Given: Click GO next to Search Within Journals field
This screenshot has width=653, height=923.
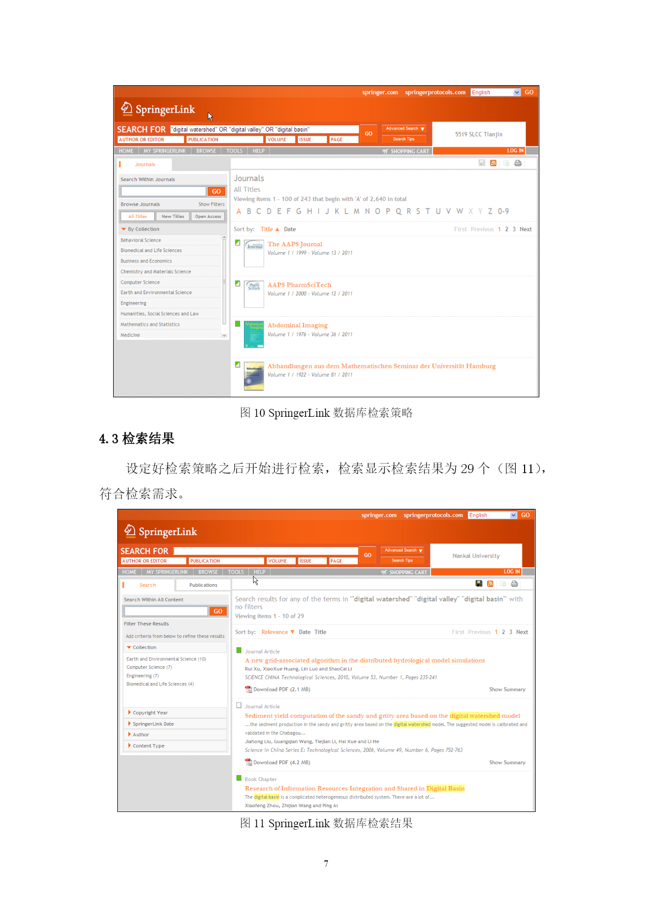Looking at the screenshot, I should (216, 192).
